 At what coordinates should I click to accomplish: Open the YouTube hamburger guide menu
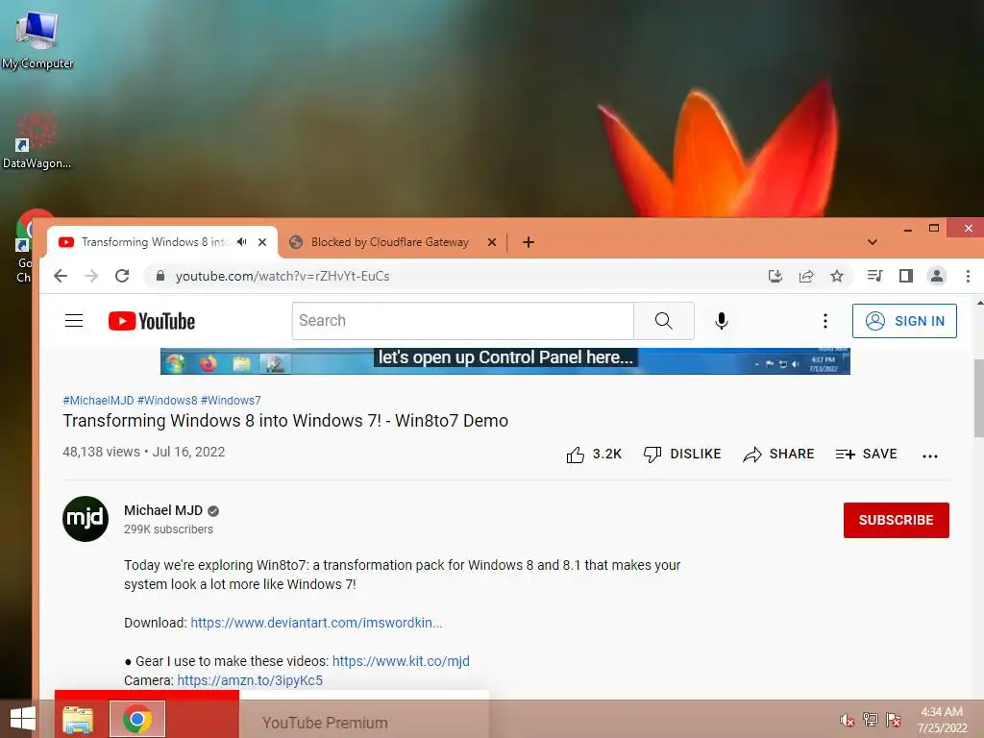(x=74, y=321)
